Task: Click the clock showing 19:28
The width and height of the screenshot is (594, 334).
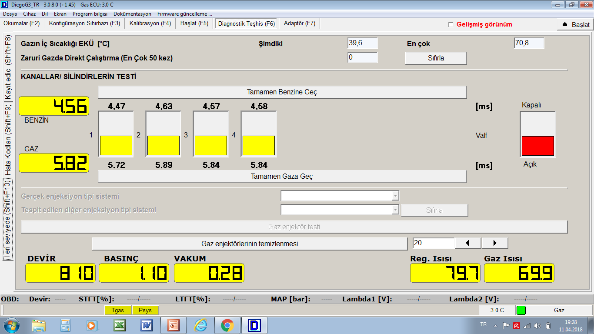Action: [x=571, y=322]
